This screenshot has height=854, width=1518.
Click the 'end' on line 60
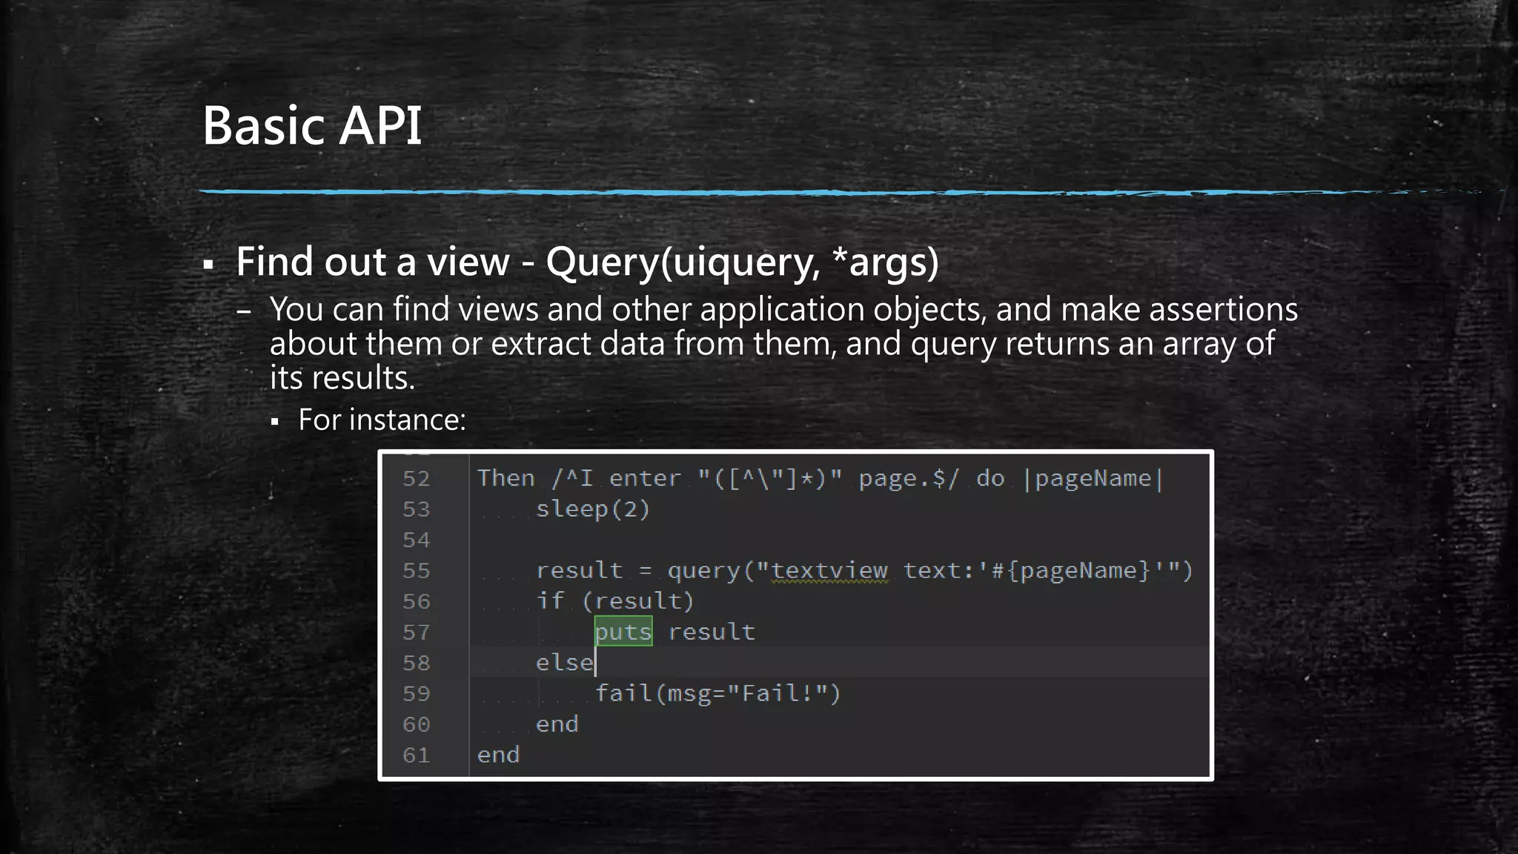click(557, 724)
